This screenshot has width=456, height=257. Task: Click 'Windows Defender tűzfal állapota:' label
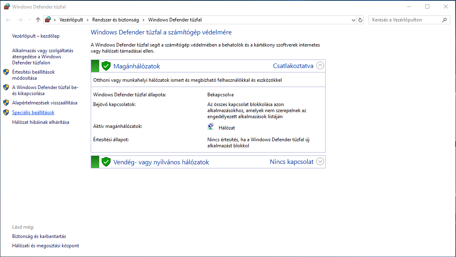(x=130, y=95)
